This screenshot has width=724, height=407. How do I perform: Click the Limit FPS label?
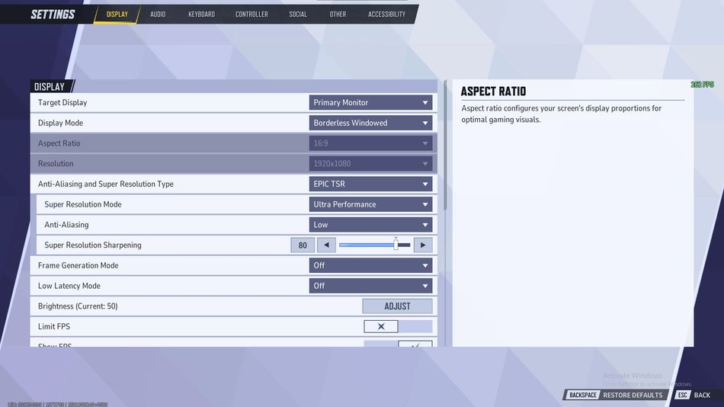click(x=54, y=326)
